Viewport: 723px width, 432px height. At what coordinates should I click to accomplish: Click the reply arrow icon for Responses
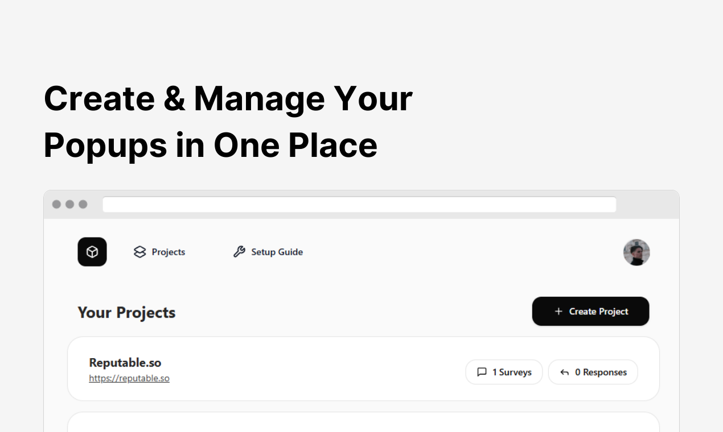[564, 372]
